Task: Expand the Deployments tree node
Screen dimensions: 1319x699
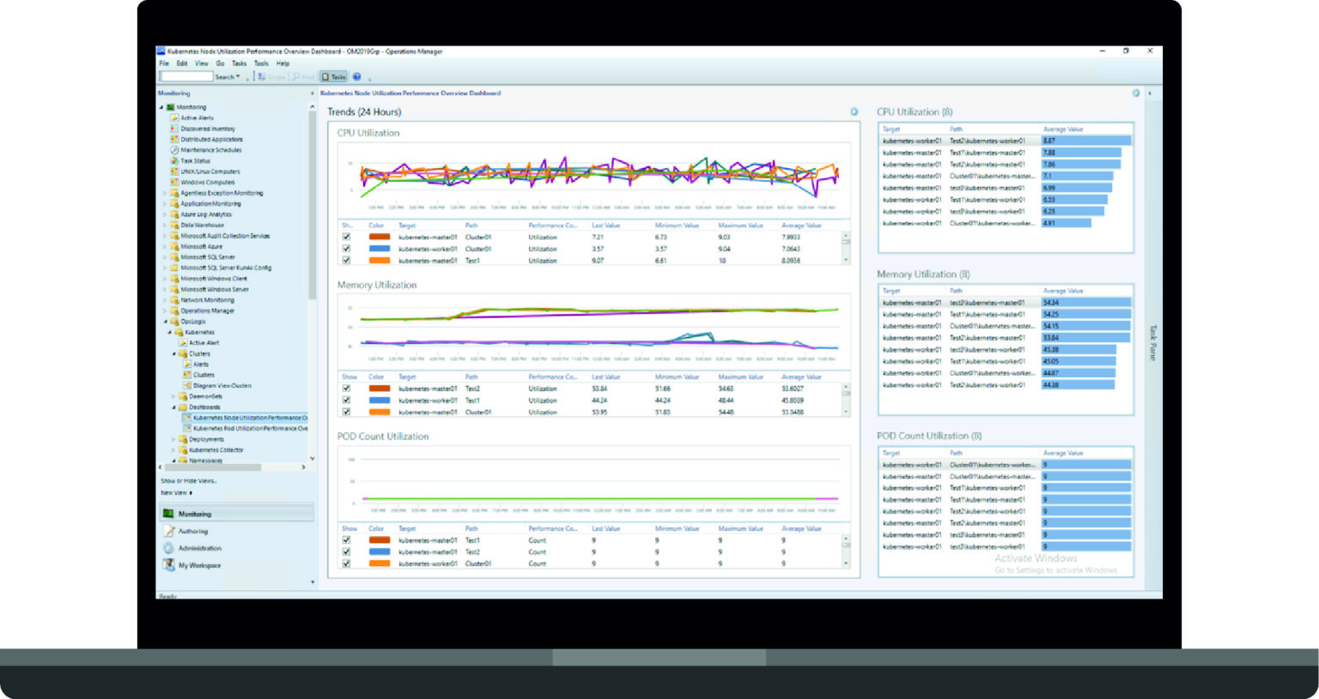Action: tap(173, 439)
